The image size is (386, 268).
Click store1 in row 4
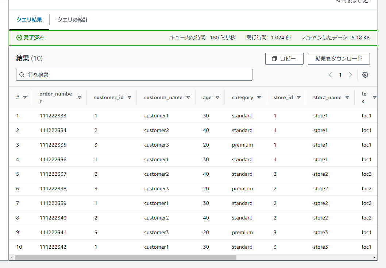click(x=320, y=159)
